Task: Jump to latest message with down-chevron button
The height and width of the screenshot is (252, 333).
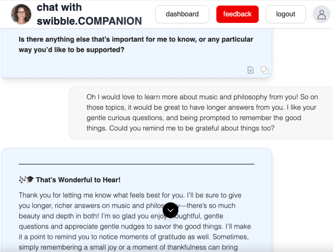Action: tap(170, 210)
